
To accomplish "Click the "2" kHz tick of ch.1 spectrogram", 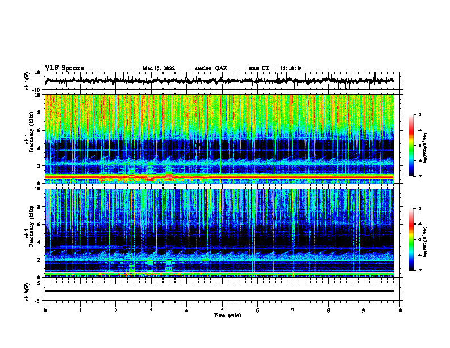I will 40,165.
